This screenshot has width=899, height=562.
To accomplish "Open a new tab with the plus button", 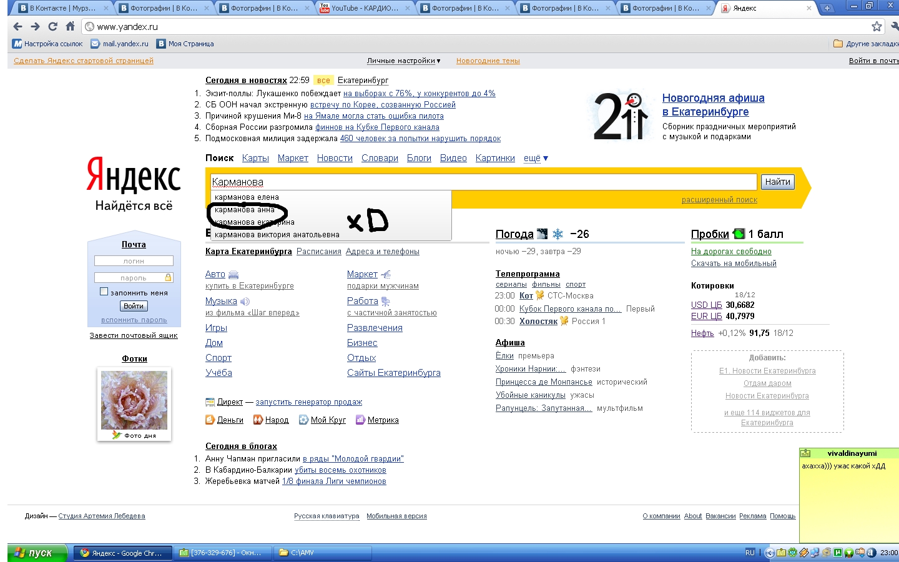I will [827, 8].
